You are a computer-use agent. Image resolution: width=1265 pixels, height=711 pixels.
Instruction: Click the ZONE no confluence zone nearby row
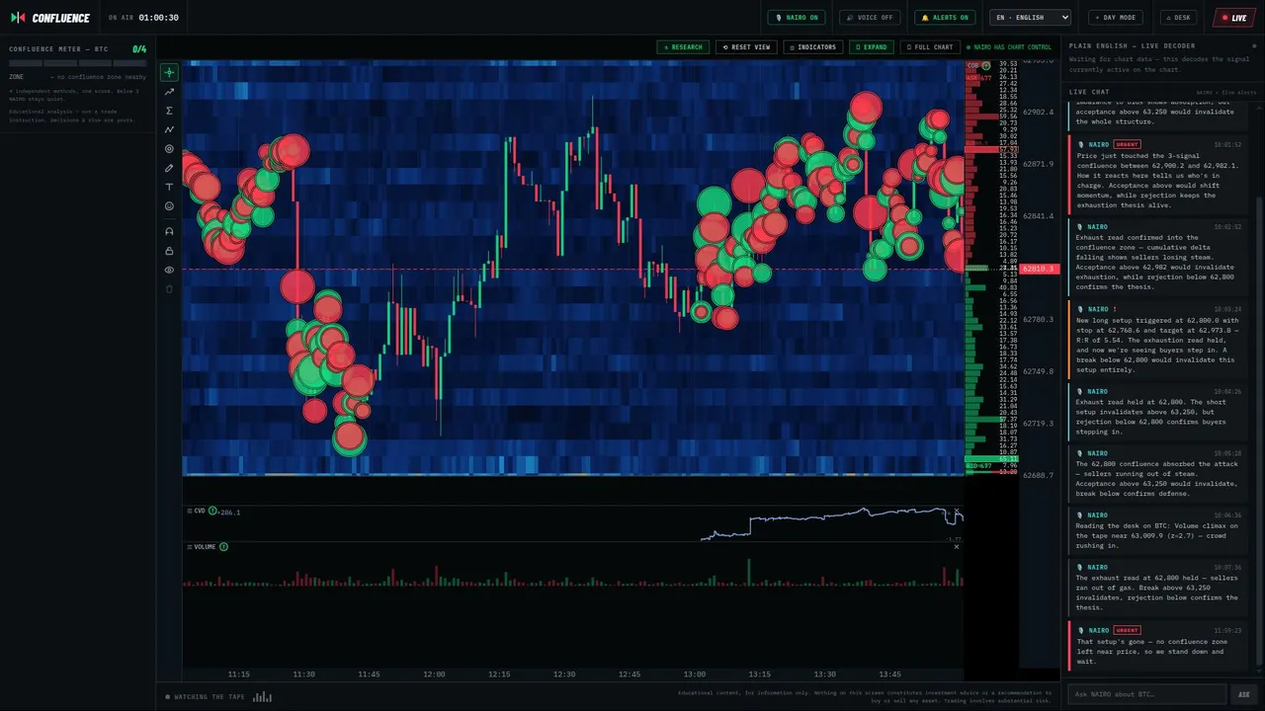[77, 76]
